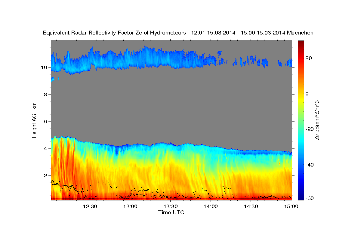Click the colorbar label '0'
Screen dimensions: 361x240
(307, 94)
